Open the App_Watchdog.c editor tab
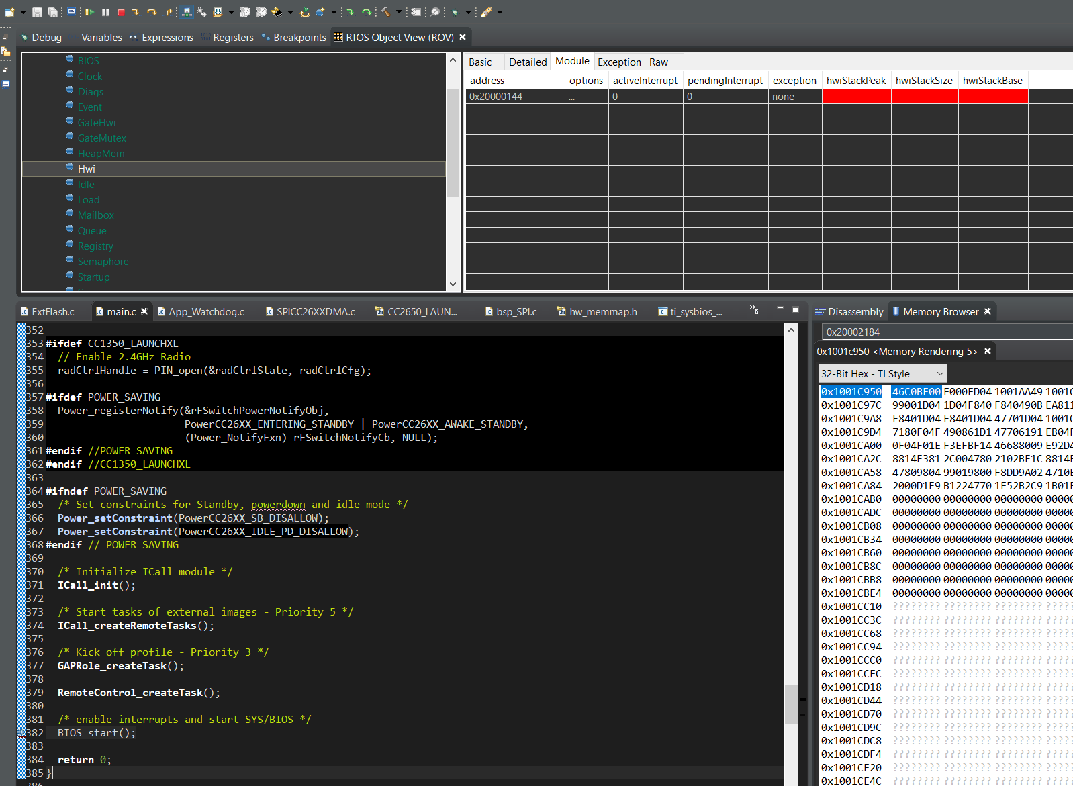 click(x=206, y=312)
